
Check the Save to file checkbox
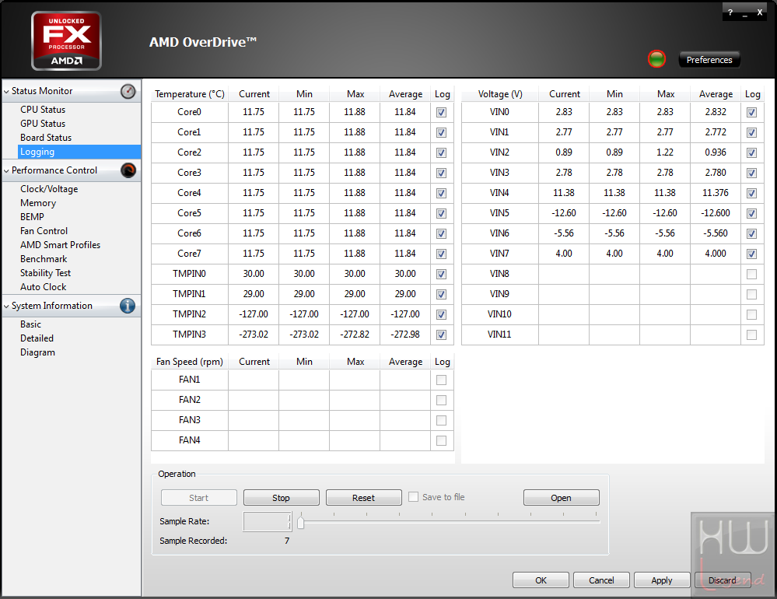point(413,496)
